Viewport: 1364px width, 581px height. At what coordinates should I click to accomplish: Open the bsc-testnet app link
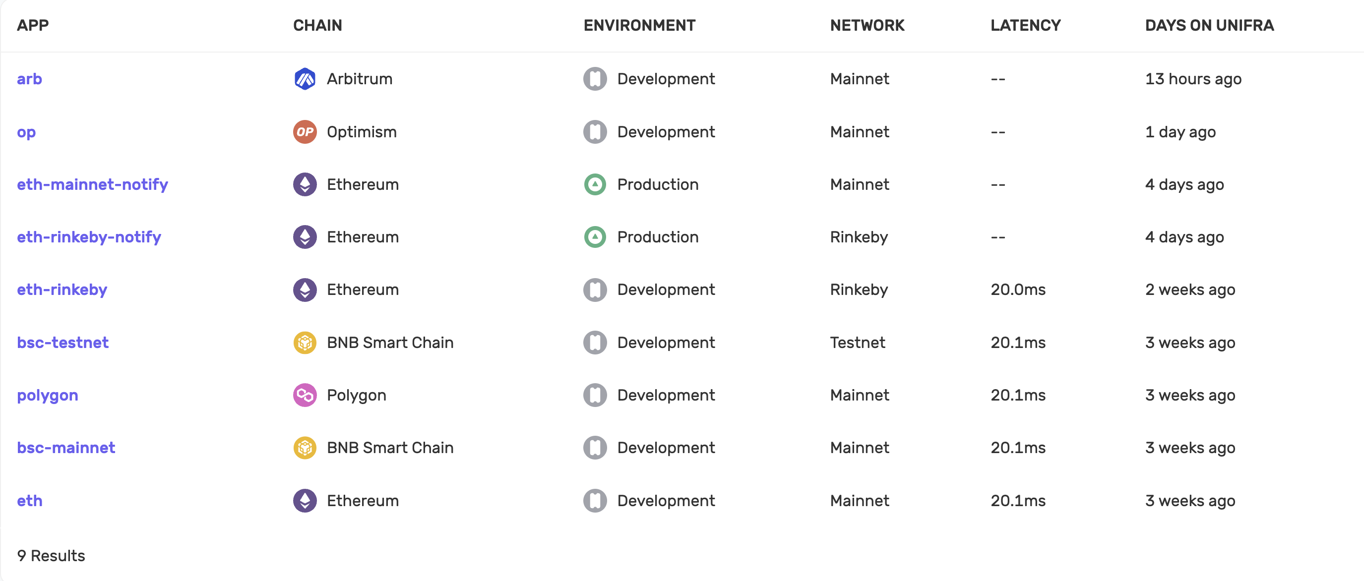(62, 343)
